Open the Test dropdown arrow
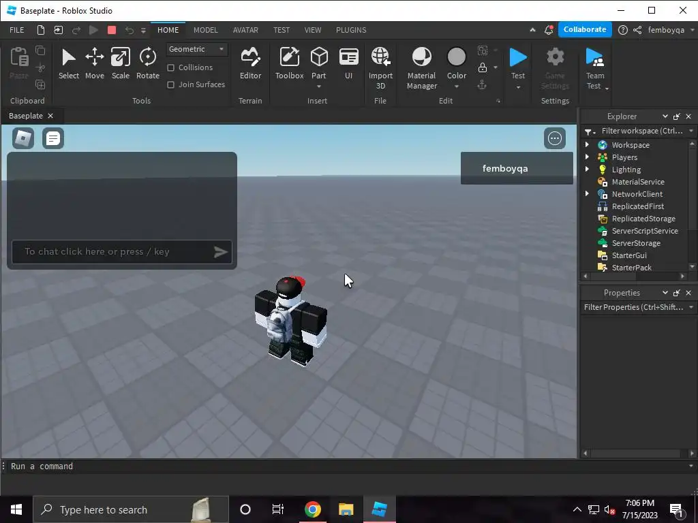698x523 pixels. 518,87
